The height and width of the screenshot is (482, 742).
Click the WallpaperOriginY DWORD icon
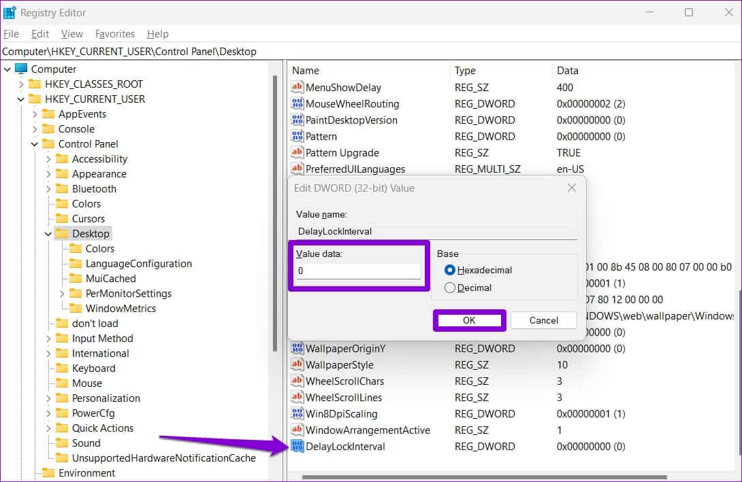[297, 348]
